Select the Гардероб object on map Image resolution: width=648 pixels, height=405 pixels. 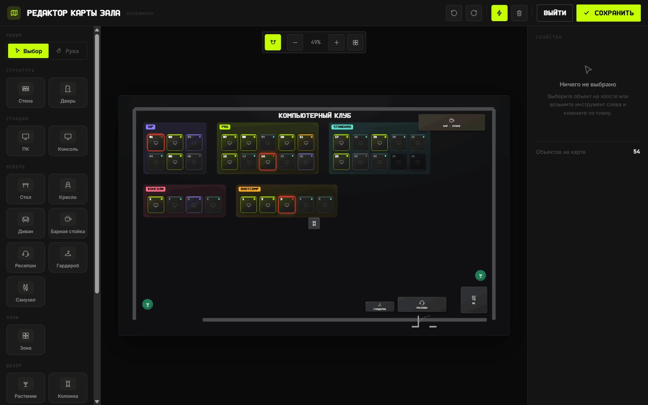(380, 306)
